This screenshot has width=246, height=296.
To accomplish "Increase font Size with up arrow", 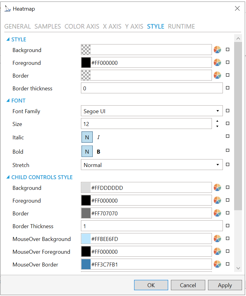I will pos(217,121).
